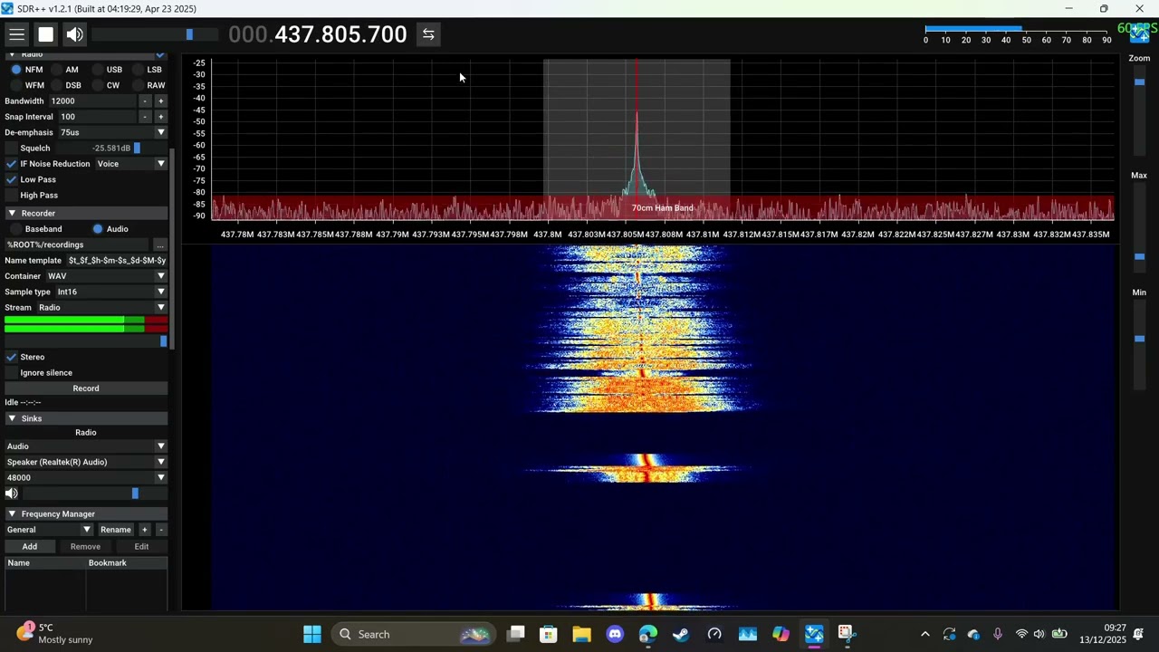Open the hamburger menu in SDR++
Screen dimensions: 1159x652
[x=16, y=34]
